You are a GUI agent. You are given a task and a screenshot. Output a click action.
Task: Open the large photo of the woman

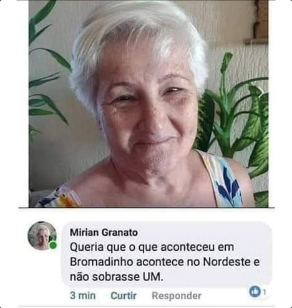[148, 103]
